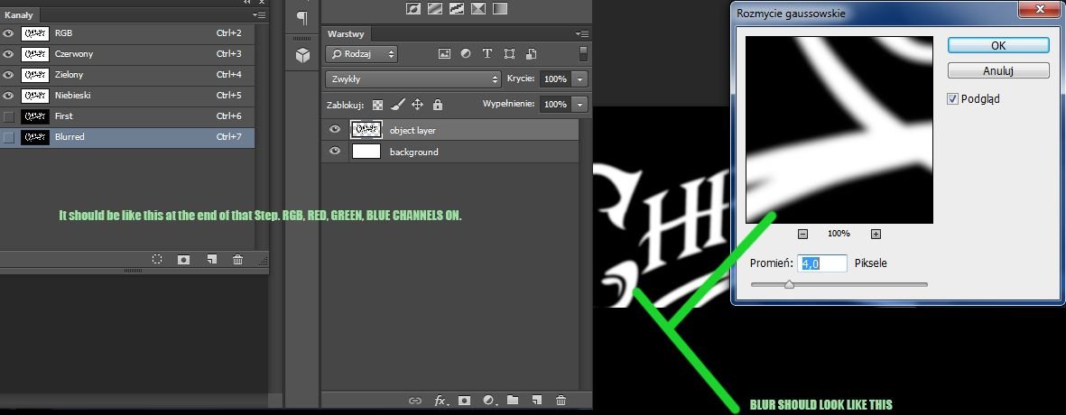Toggle visibility of RGB channel

point(8,33)
